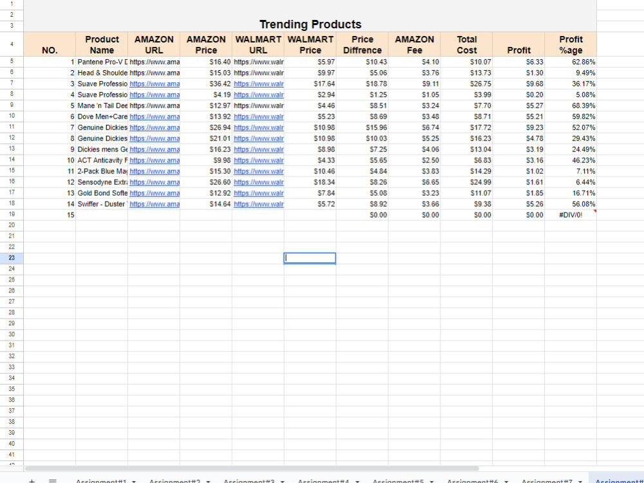Select the Head & Shoulde product name cell
The width and height of the screenshot is (644, 483).
(x=102, y=73)
